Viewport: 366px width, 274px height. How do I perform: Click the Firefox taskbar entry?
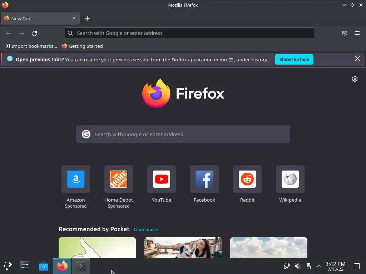[62, 266]
